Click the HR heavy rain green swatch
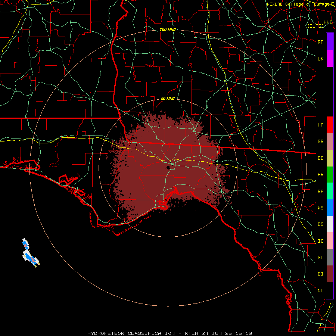The width and height of the screenshot is (336, 336). tap(330, 175)
